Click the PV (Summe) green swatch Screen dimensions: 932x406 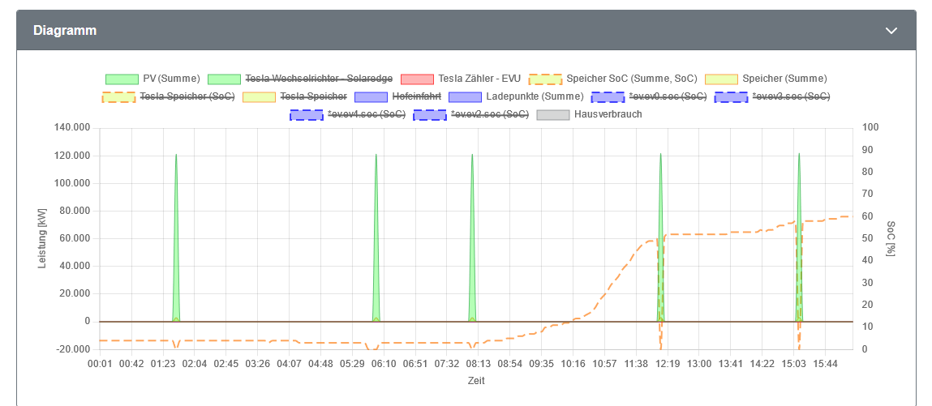(121, 79)
